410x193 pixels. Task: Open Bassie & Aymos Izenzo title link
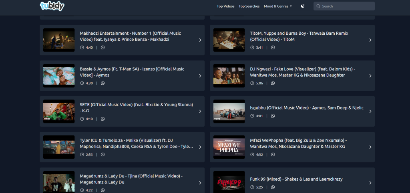pyautogui.click(x=132, y=72)
